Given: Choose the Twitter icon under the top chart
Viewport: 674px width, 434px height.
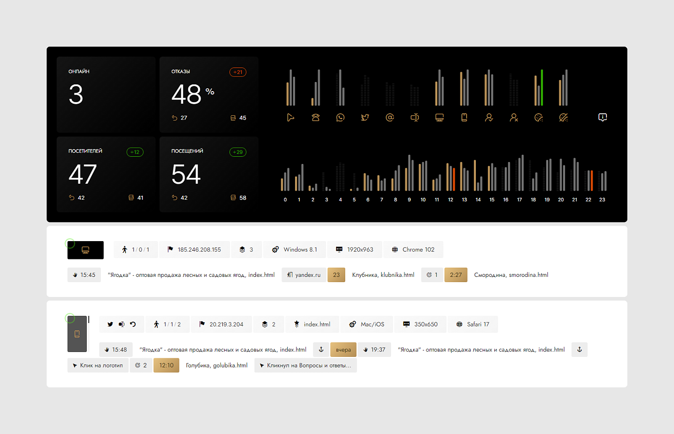Looking at the screenshot, I should point(365,117).
